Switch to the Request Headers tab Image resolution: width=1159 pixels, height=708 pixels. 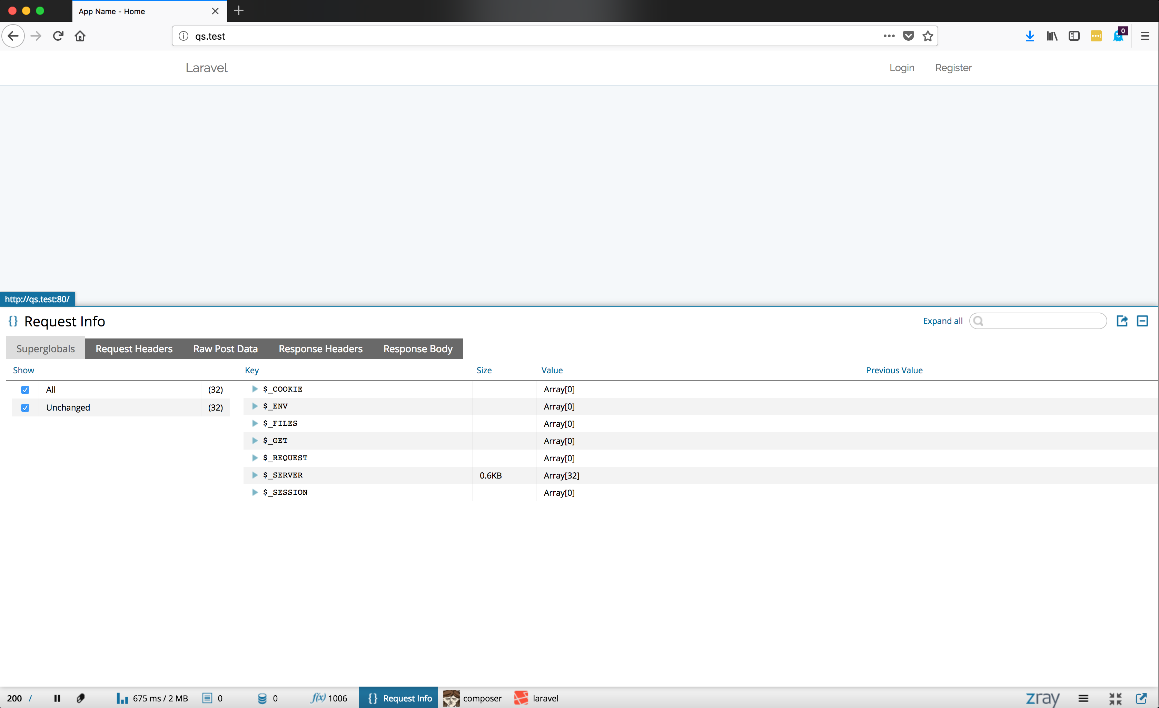[x=133, y=348]
